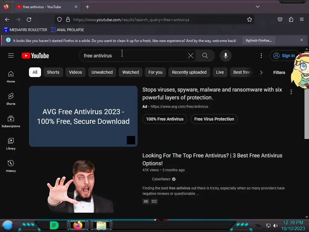
Task: Click the 'Free Virus Protection' ad button
Action: [214, 119]
